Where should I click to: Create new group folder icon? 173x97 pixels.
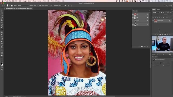click(x=165, y=34)
